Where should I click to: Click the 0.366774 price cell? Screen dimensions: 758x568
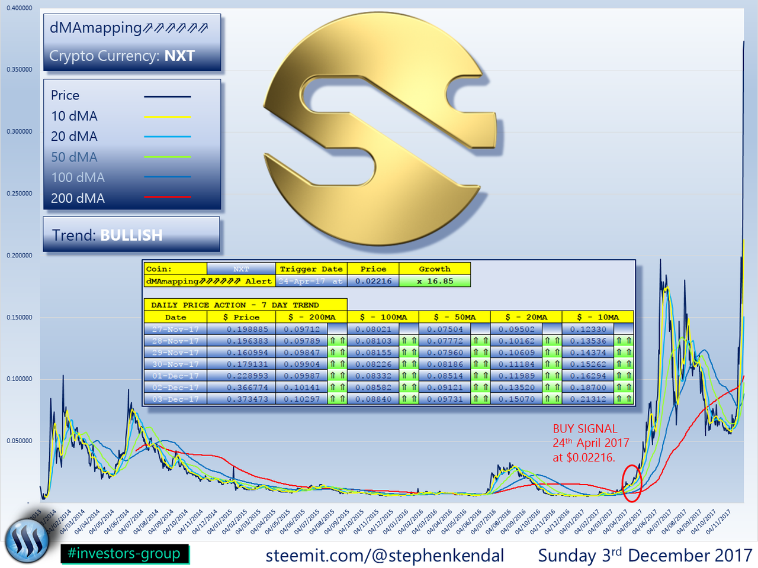242,388
